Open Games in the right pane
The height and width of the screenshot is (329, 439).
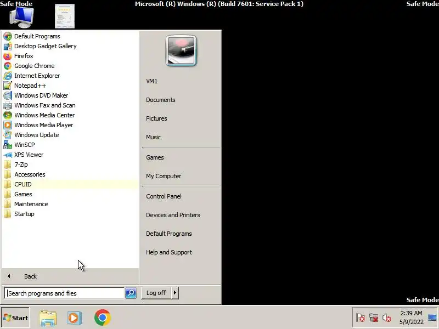click(181, 157)
